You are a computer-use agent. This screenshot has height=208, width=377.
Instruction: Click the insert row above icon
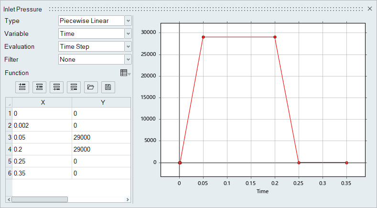22,87
